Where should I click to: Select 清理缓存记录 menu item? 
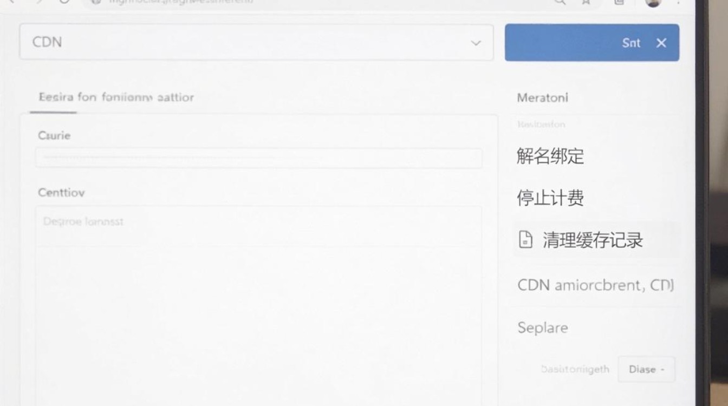pyautogui.click(x=596, y=239)
